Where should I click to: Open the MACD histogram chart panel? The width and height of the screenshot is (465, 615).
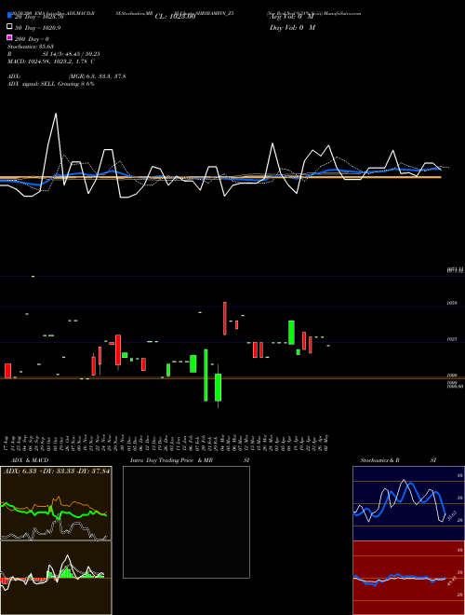click(56, 578)
